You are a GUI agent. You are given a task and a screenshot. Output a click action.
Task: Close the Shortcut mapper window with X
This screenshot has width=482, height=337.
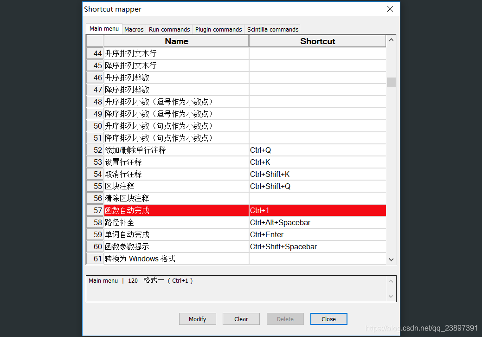(390, 9)
